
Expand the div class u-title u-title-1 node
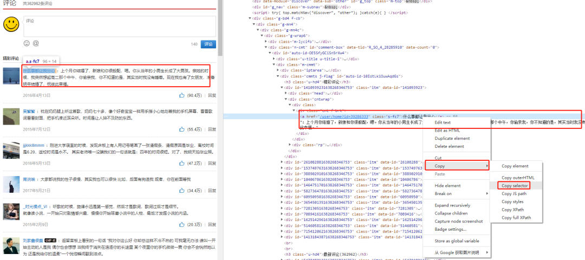click(274, 59)
